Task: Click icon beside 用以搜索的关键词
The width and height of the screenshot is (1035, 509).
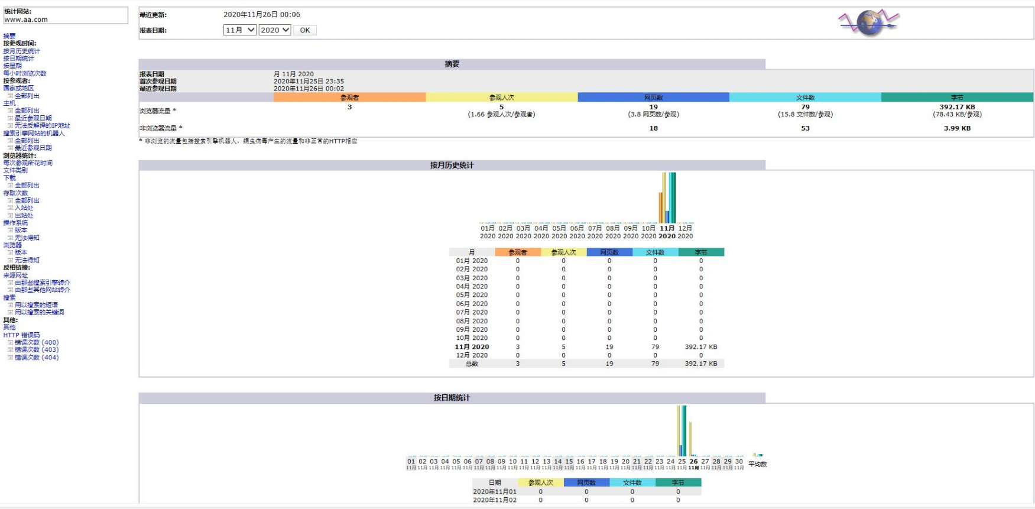Action: (x=10, y=312)
